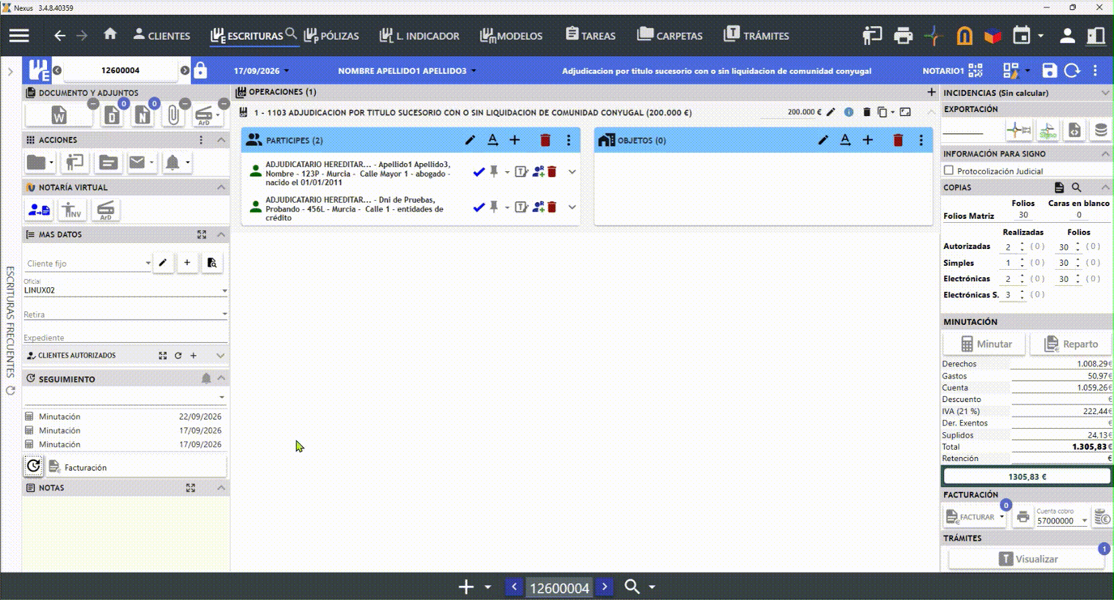Open the QR code icon next to NOTARIO1

pyautogui.click(x=976, y=70)
